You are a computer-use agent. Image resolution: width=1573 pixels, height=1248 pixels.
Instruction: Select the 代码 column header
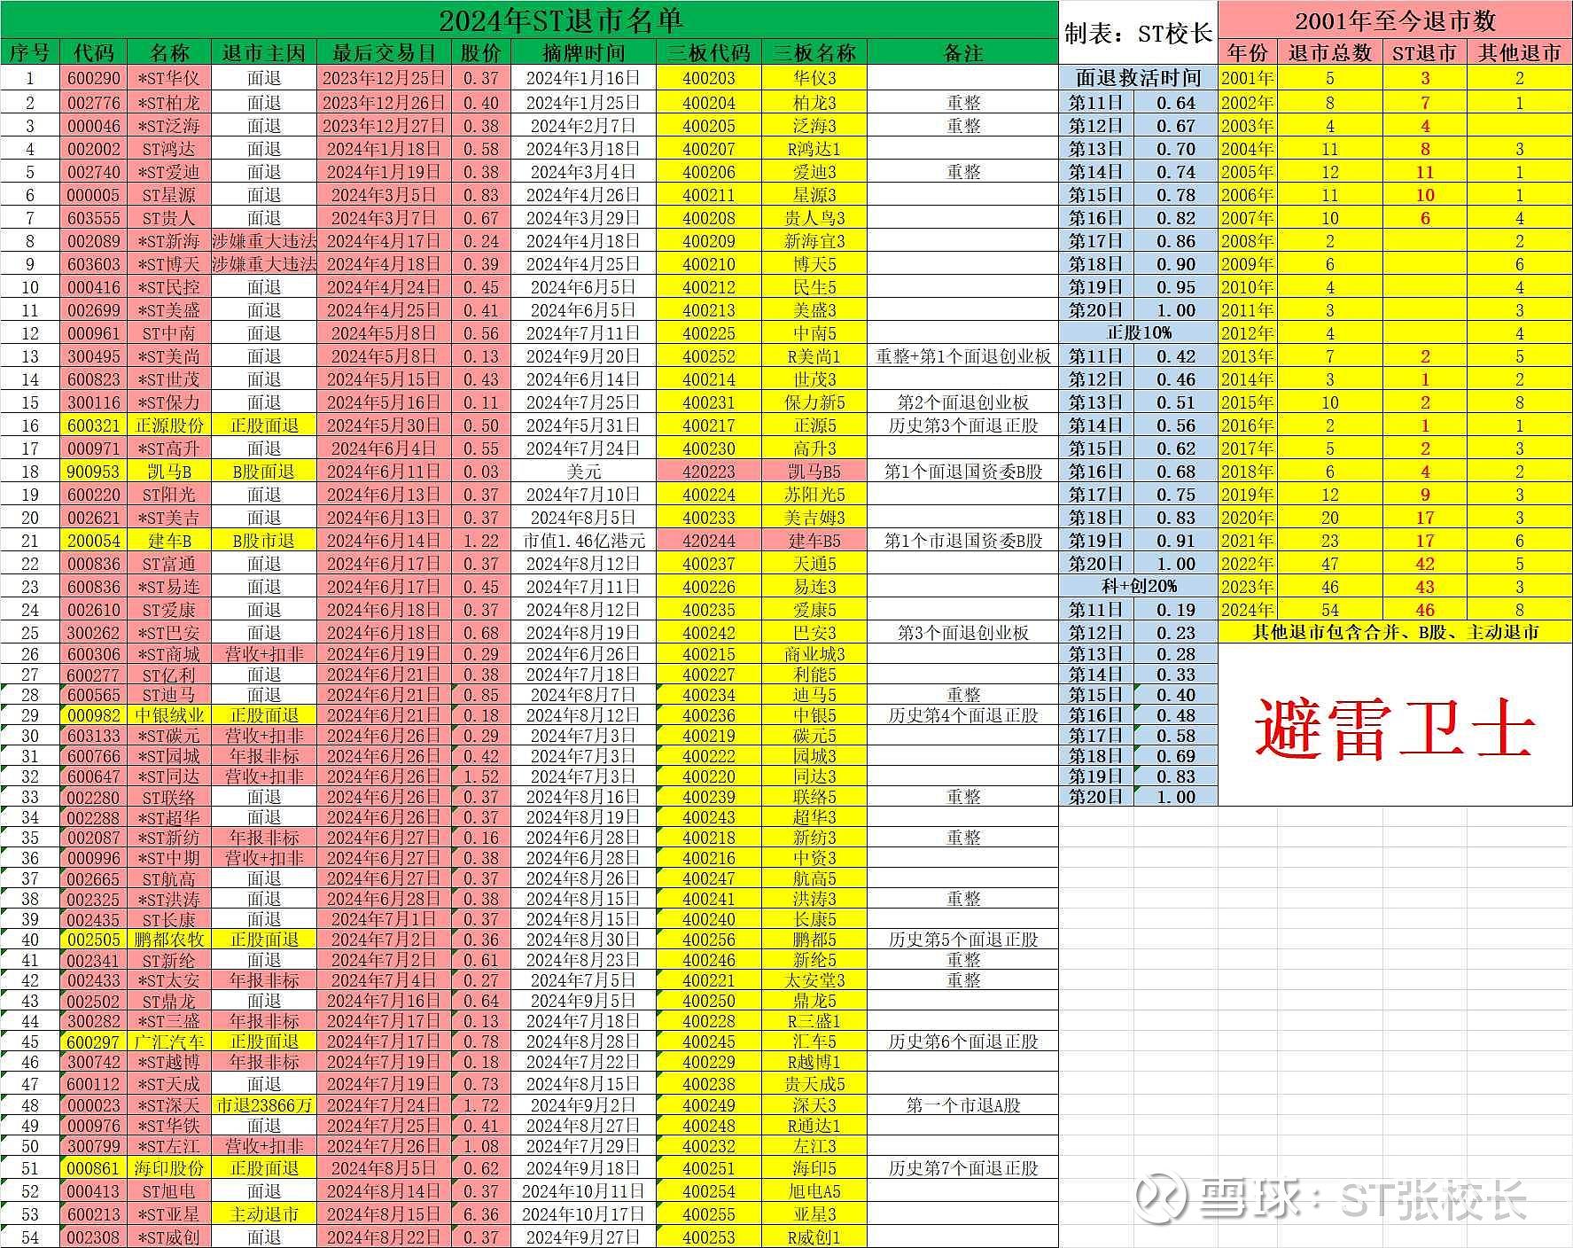click(x=94, y=53)
